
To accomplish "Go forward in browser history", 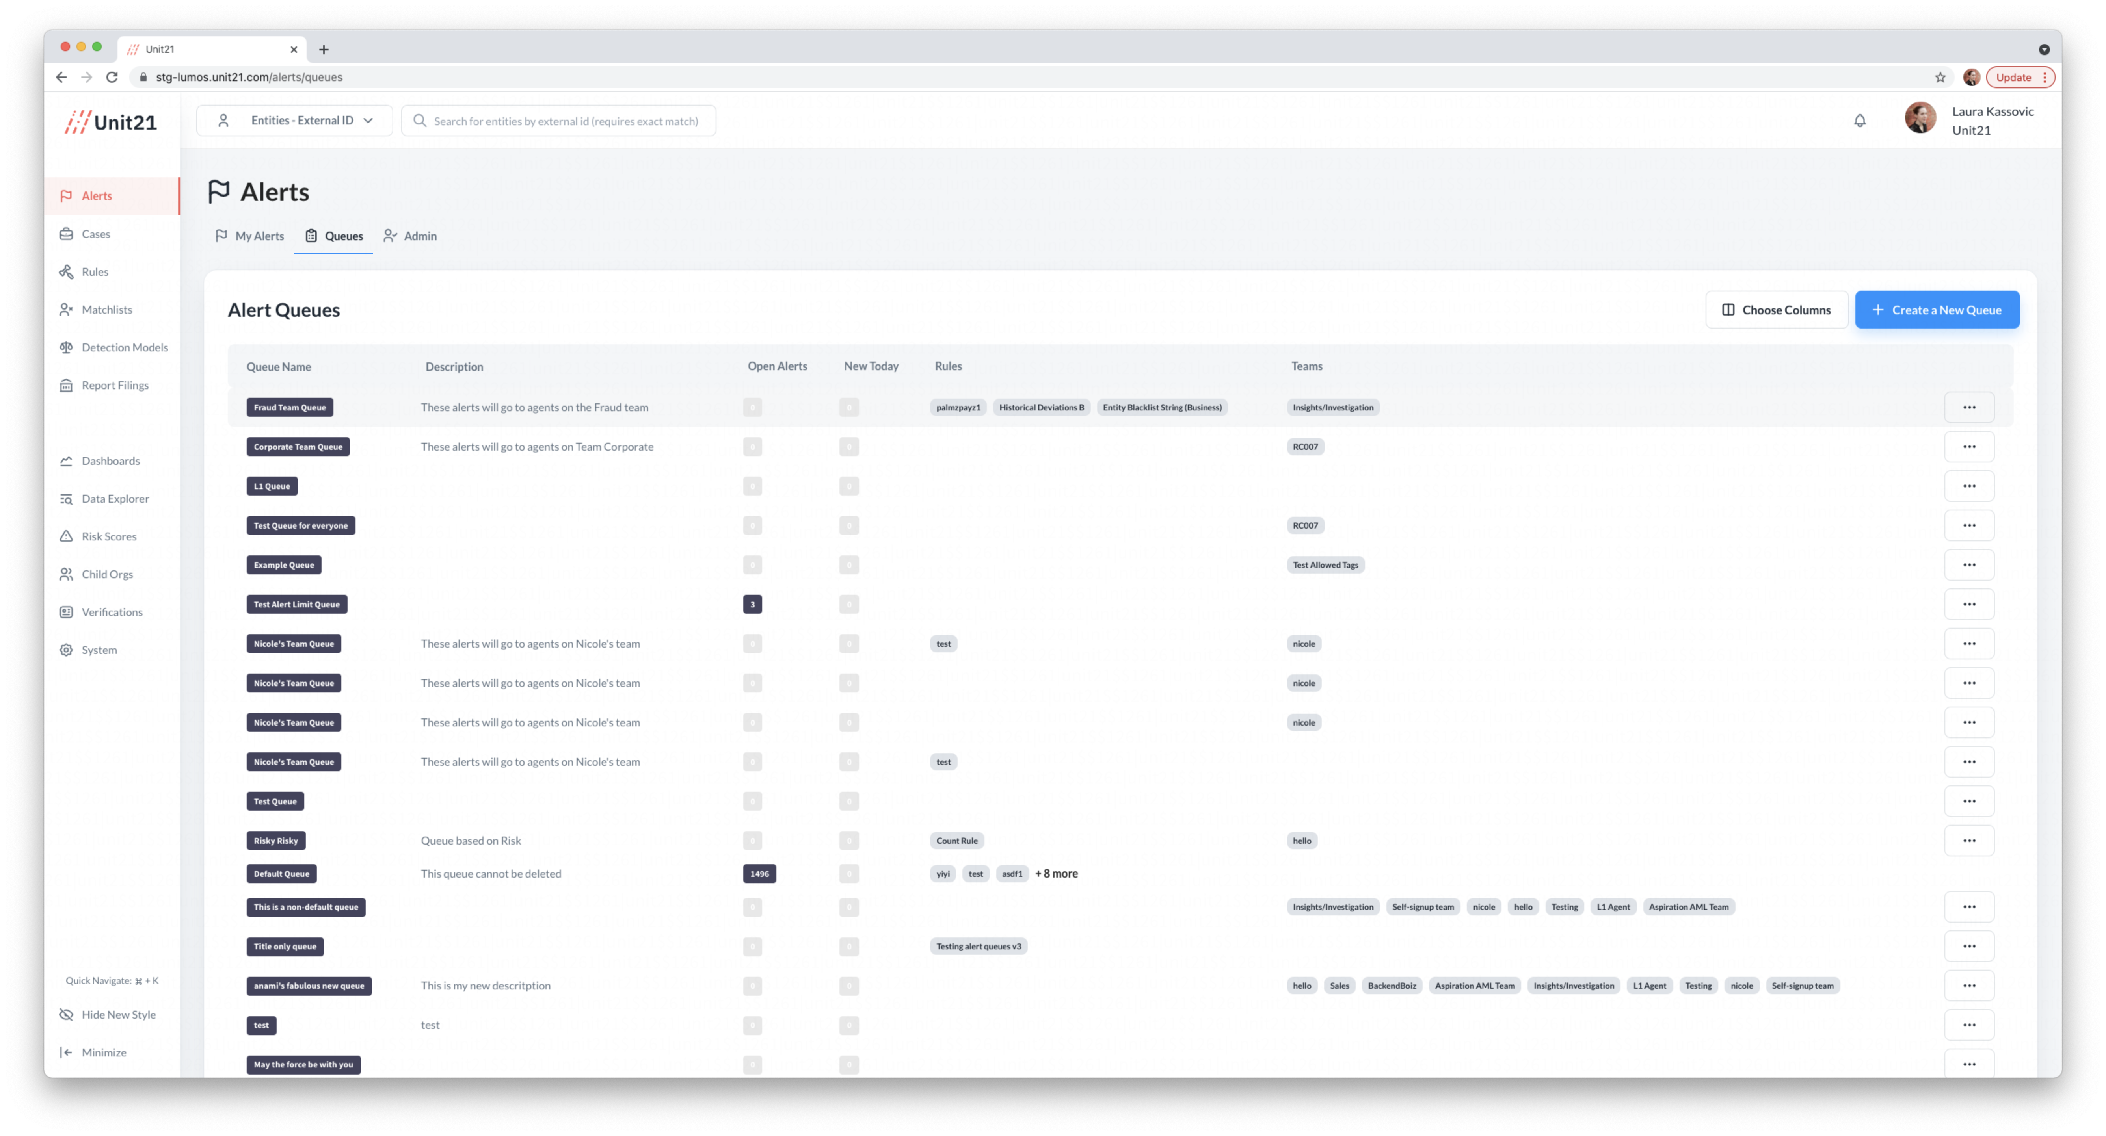I will tap(87, 77).
